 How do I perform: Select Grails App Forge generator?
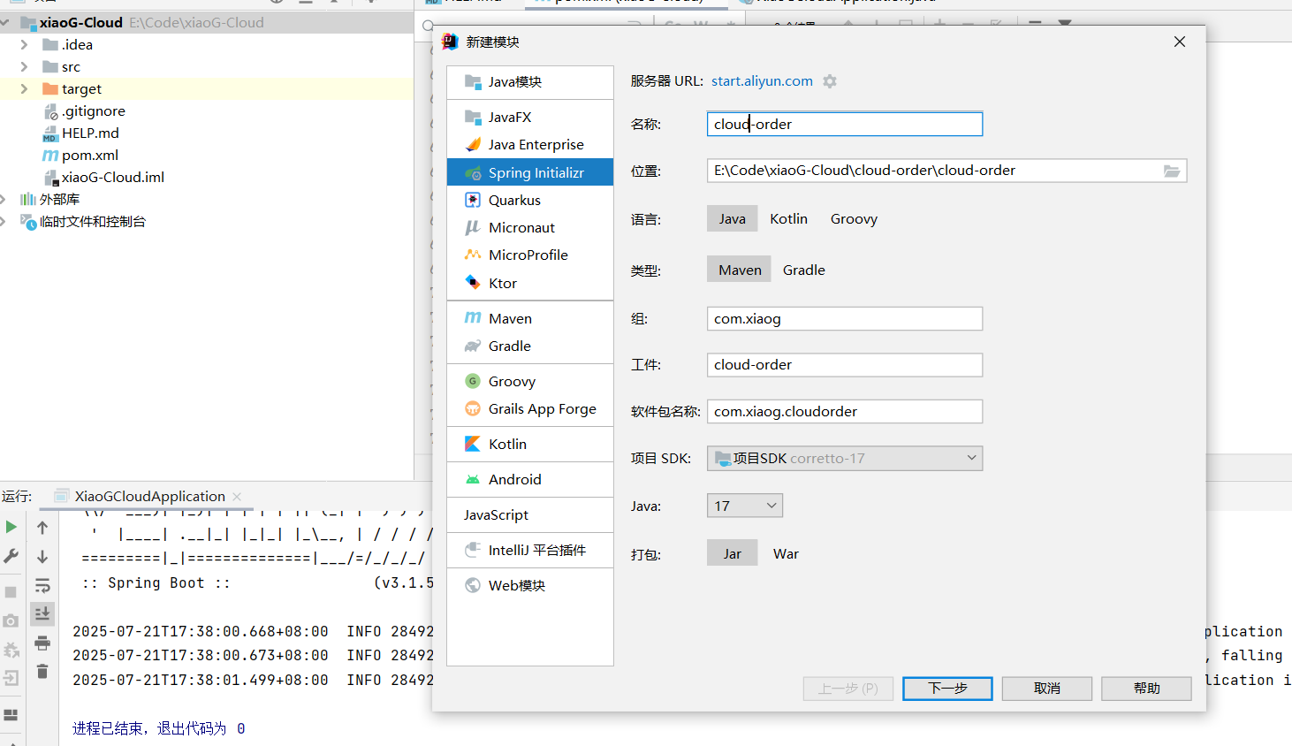530,408
